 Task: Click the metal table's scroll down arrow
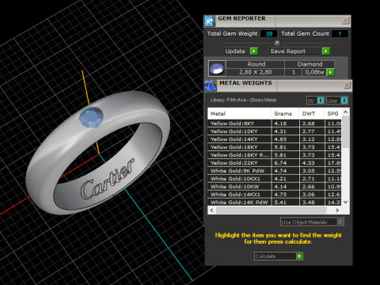(346, 202)
